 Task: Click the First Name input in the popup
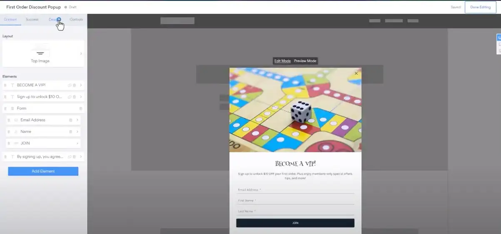click(295, 200)
